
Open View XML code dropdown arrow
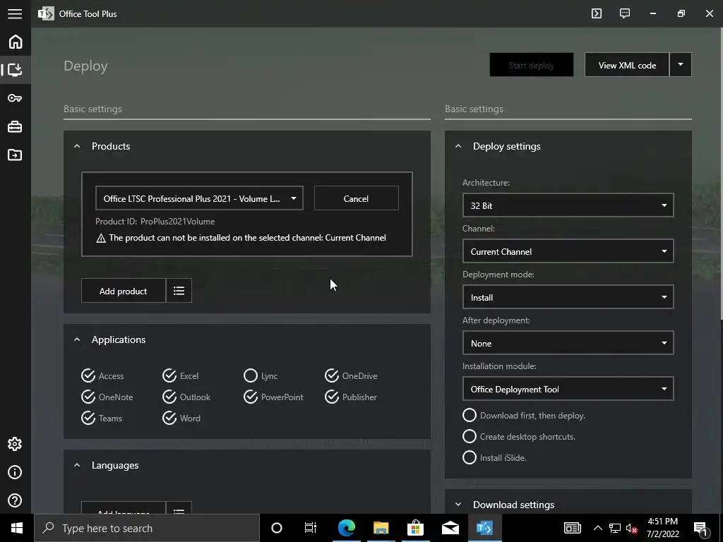[x=681, y=64]
